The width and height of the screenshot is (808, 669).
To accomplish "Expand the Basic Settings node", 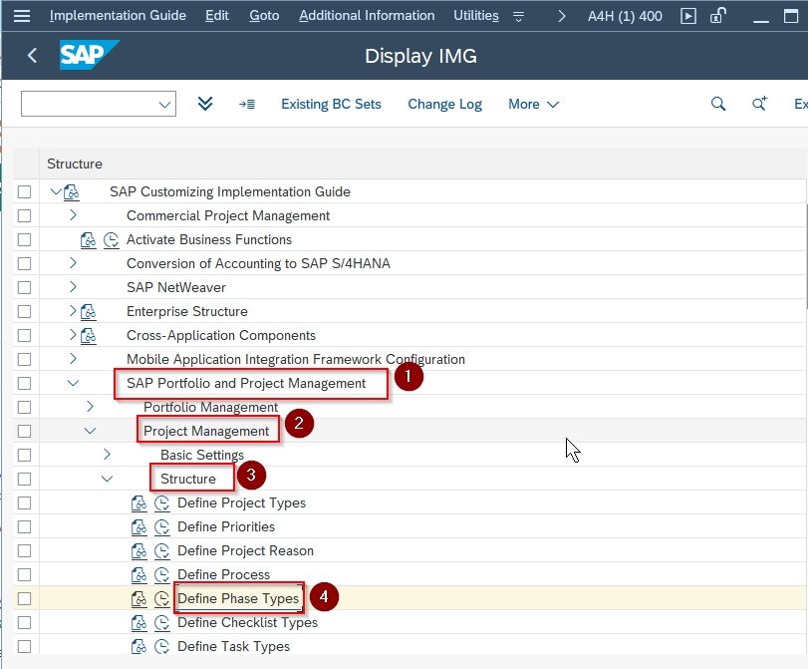I will 107,455.
